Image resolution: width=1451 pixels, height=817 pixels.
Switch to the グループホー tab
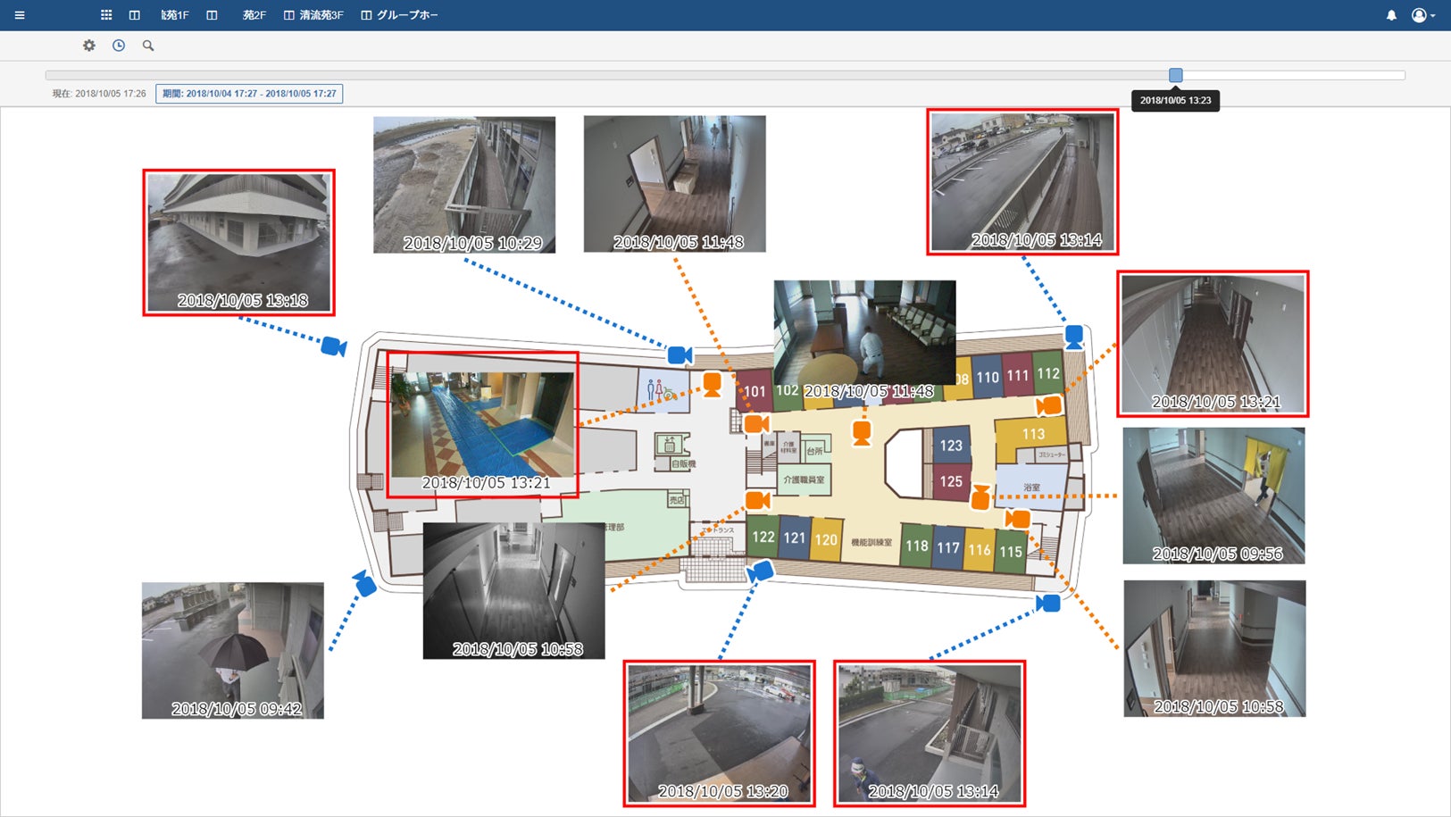399,15
